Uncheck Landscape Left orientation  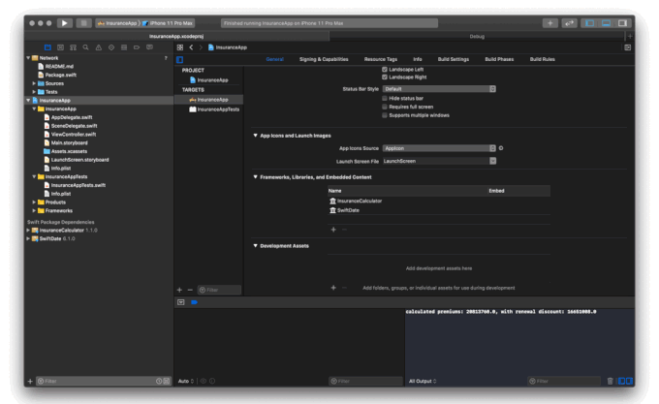click(385, 70)
